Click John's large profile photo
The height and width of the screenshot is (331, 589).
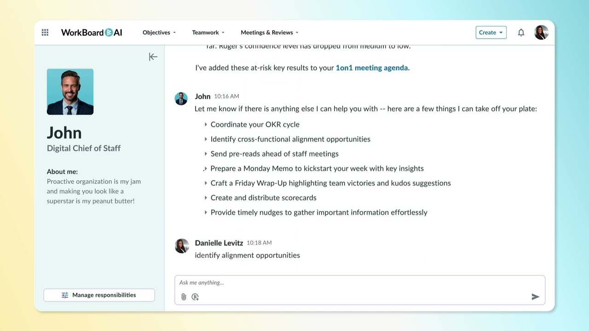(70, 92)
